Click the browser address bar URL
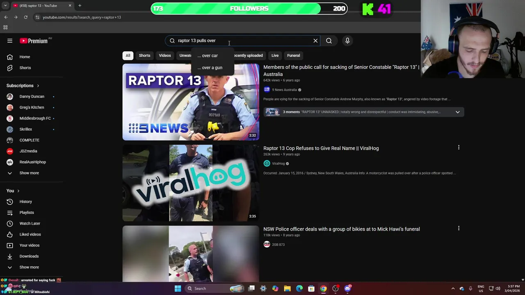The width and height of the screenshot is (525, 295). pos(82,17)
